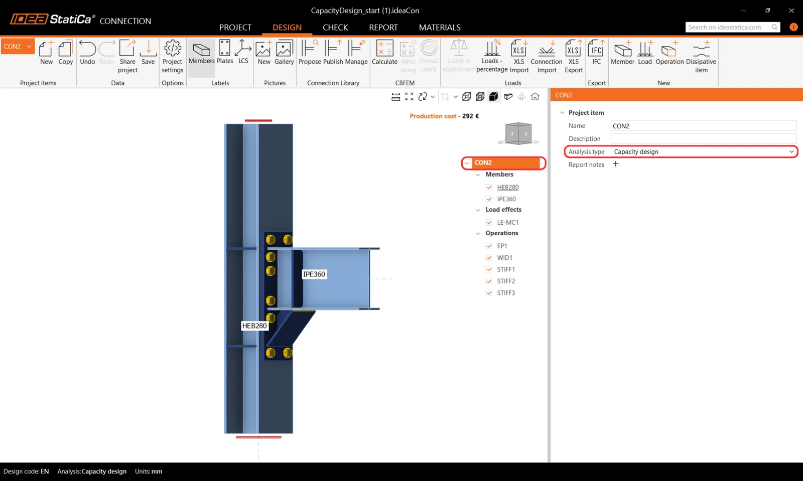
Task: Reset view with the home icon
Action: pos(535,97)
